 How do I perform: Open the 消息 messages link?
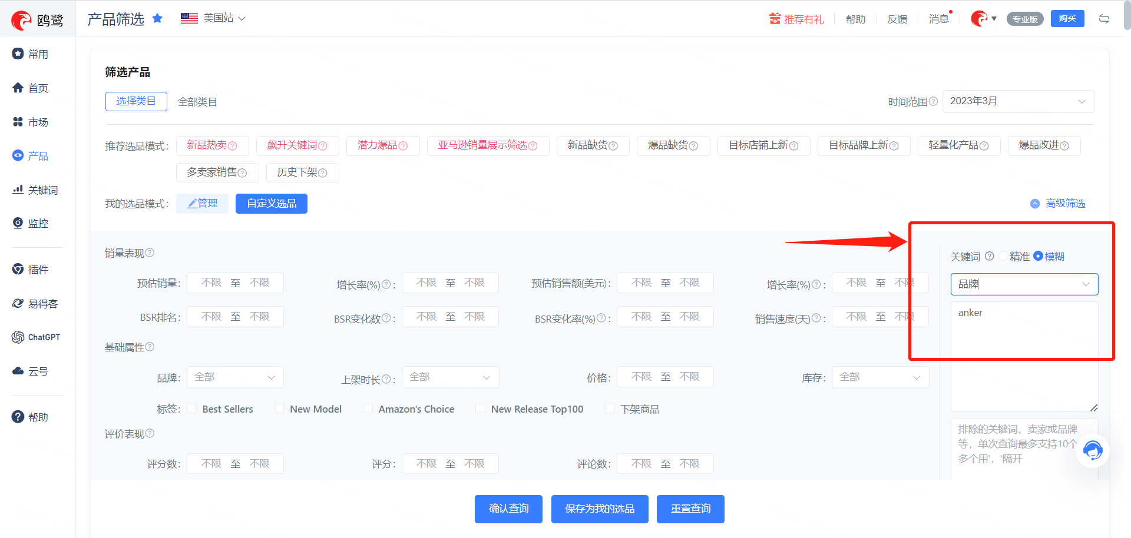click(939, 19)
